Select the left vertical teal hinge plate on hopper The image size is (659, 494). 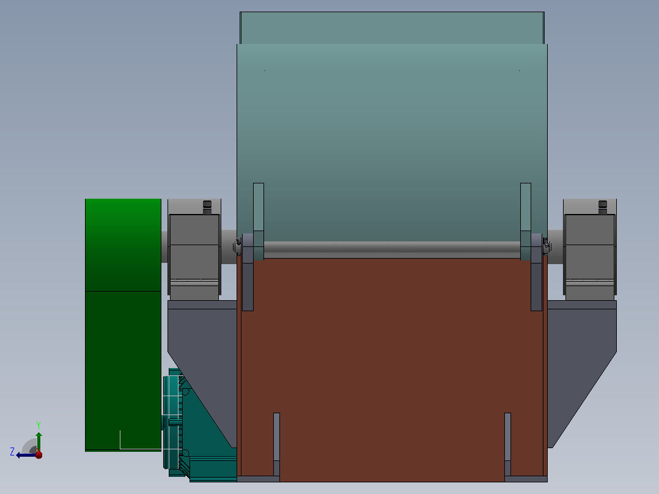point(259,221)
